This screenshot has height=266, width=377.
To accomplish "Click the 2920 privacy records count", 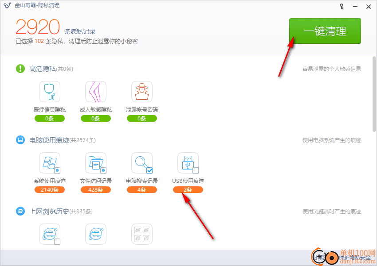I will tap(38, 27).
